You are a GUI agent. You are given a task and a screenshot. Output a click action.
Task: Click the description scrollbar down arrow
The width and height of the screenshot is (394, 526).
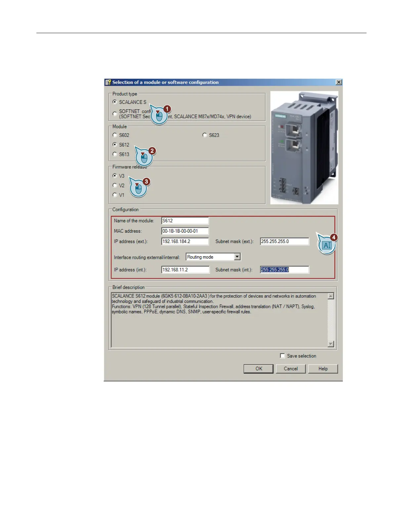331,344
